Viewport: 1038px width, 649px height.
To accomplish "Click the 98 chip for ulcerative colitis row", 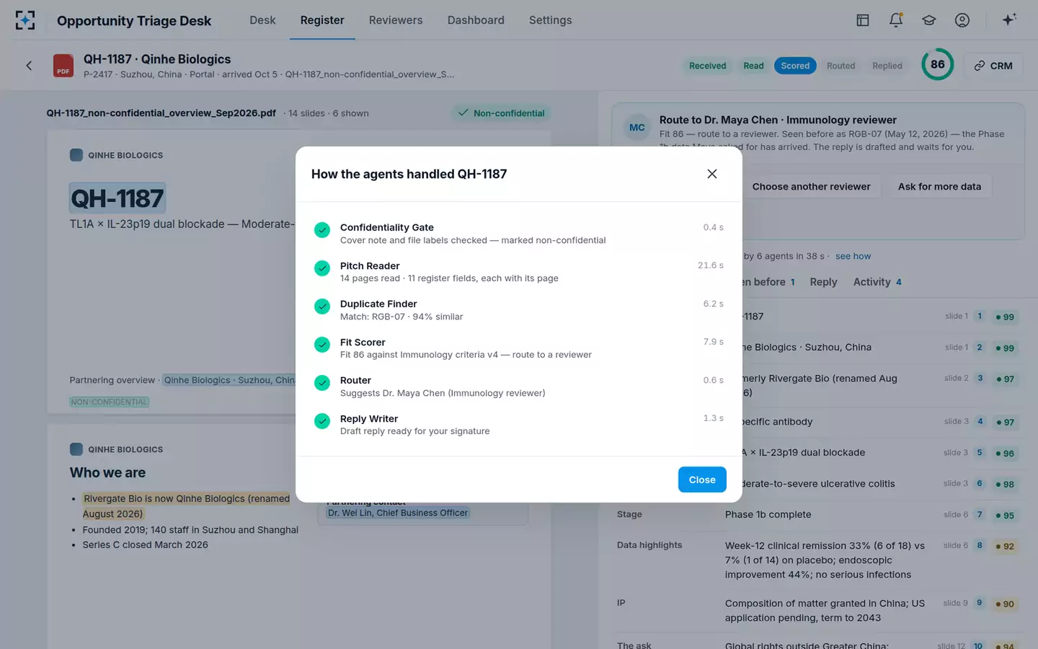I will (1005, 485).
